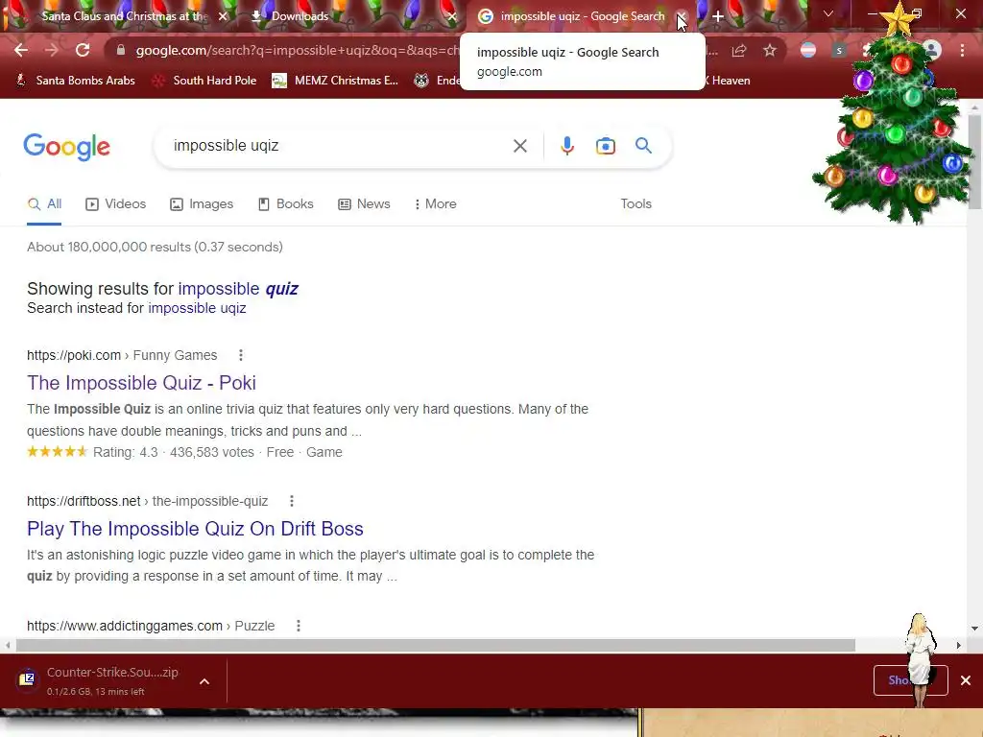Click the address bar URL

[298, 50]
